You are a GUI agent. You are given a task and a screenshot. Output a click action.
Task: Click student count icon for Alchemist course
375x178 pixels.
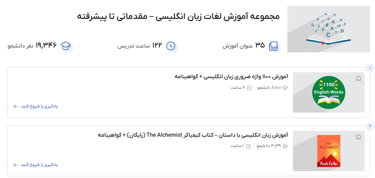tap(285, 146)
